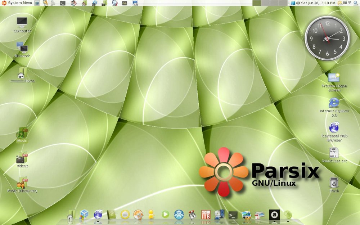Image resolution: width=360 pixels, height=225 pixels.
Task: Open the red KB library icon in dock
Action: [x=206, y=215]
